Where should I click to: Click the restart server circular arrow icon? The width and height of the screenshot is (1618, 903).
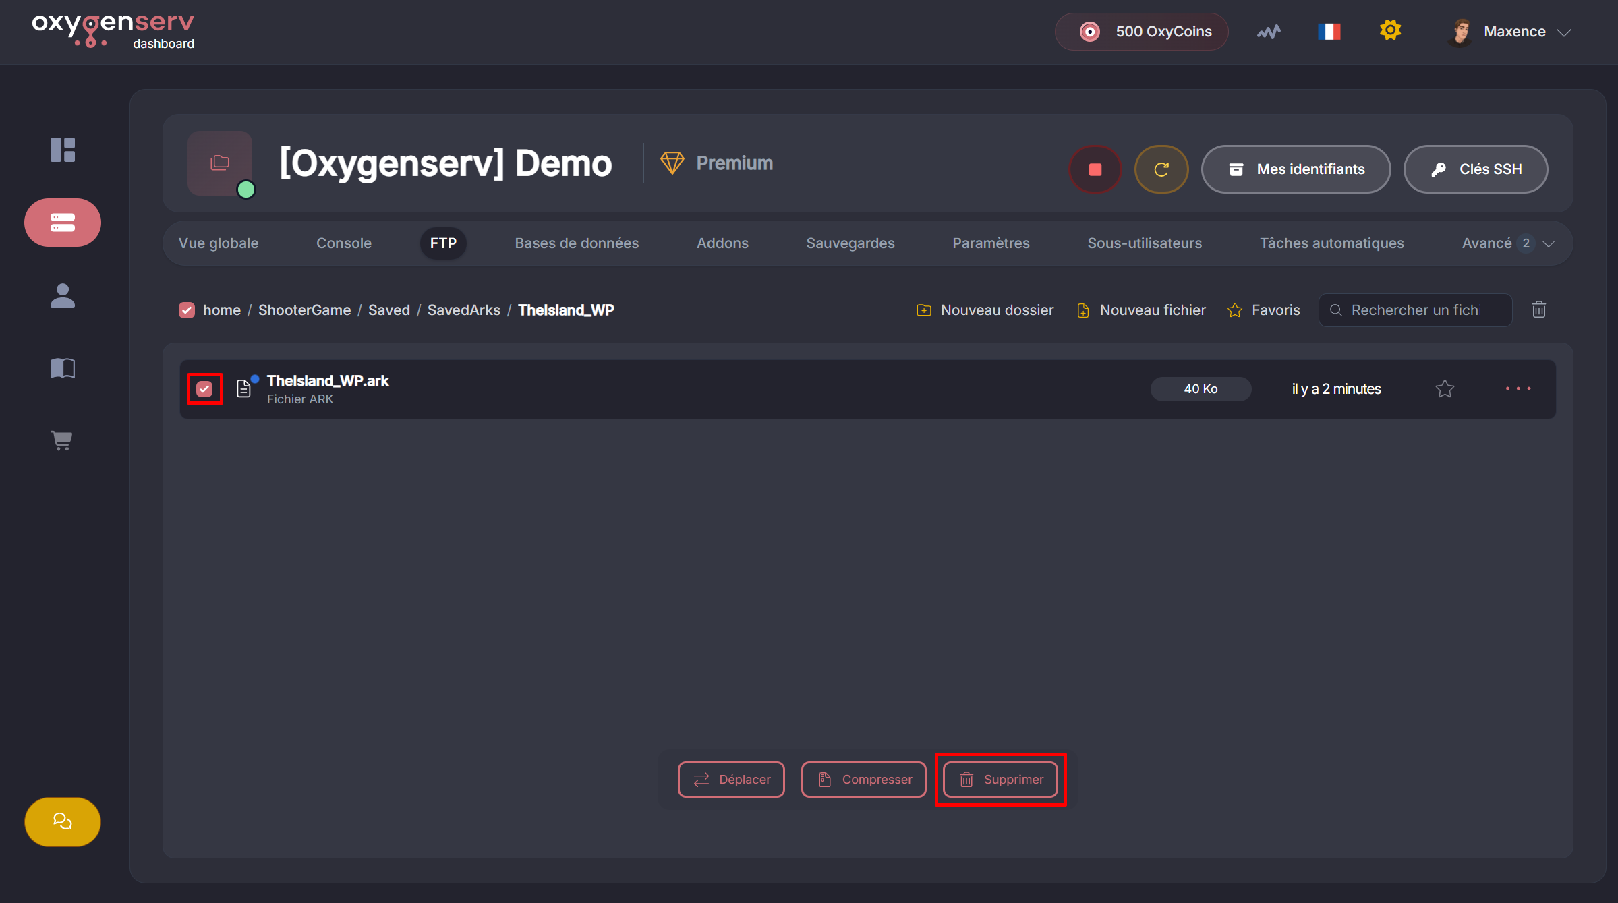1161,169
